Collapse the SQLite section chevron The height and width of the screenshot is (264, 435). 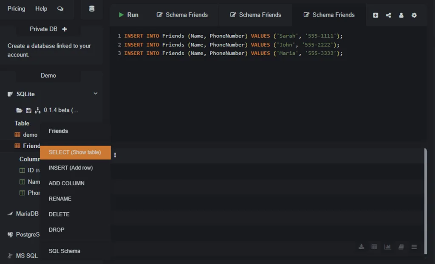tap(96, 93)
